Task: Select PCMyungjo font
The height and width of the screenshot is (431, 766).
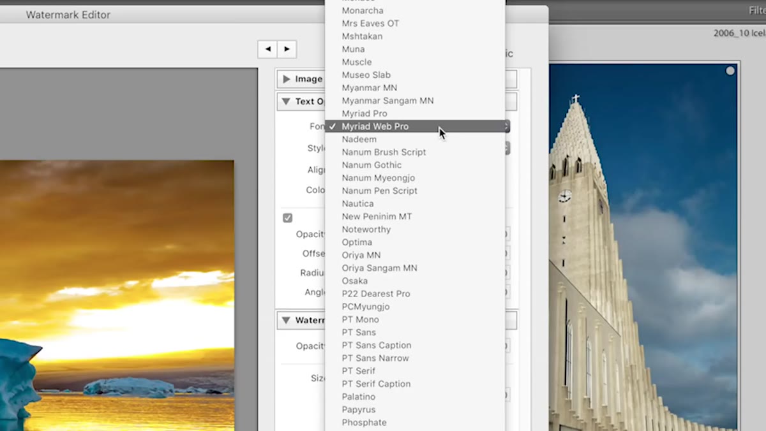Action: pos(415,307)
